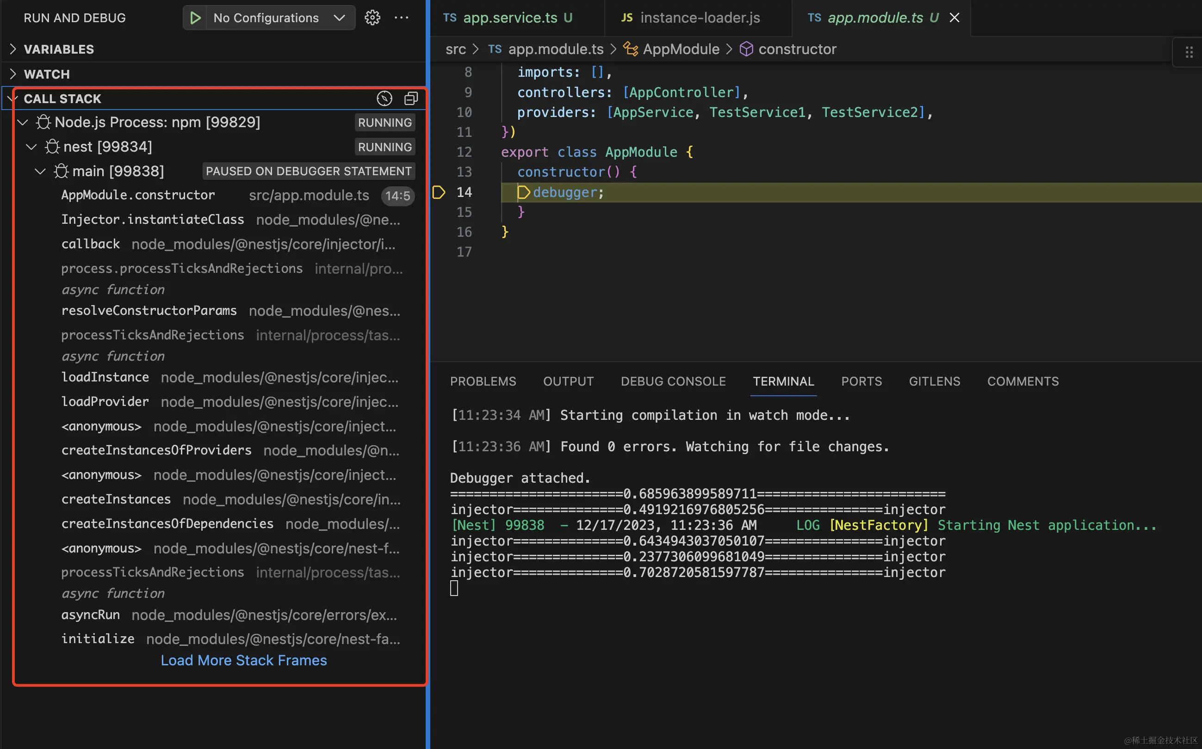Open No Configurations dropdown
Viewport: 1202px width, 749px height.
point(280,18)
